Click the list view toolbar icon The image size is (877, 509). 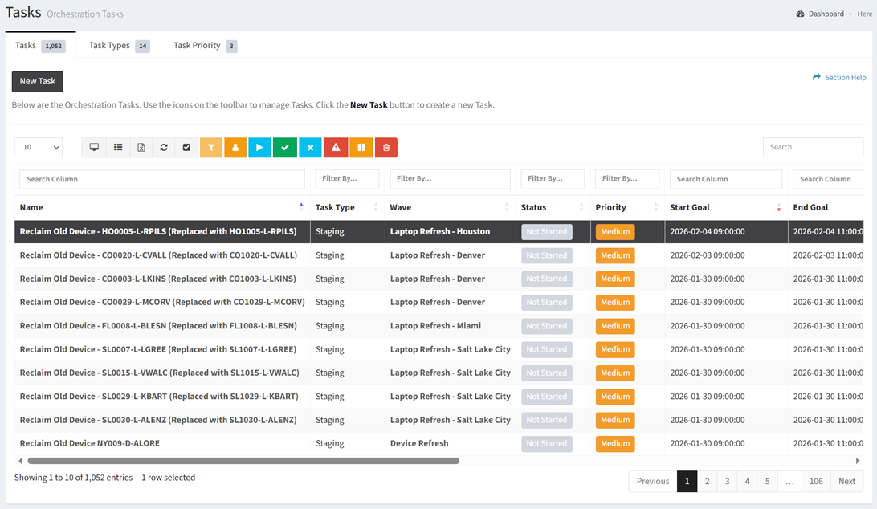click(118, 148)
